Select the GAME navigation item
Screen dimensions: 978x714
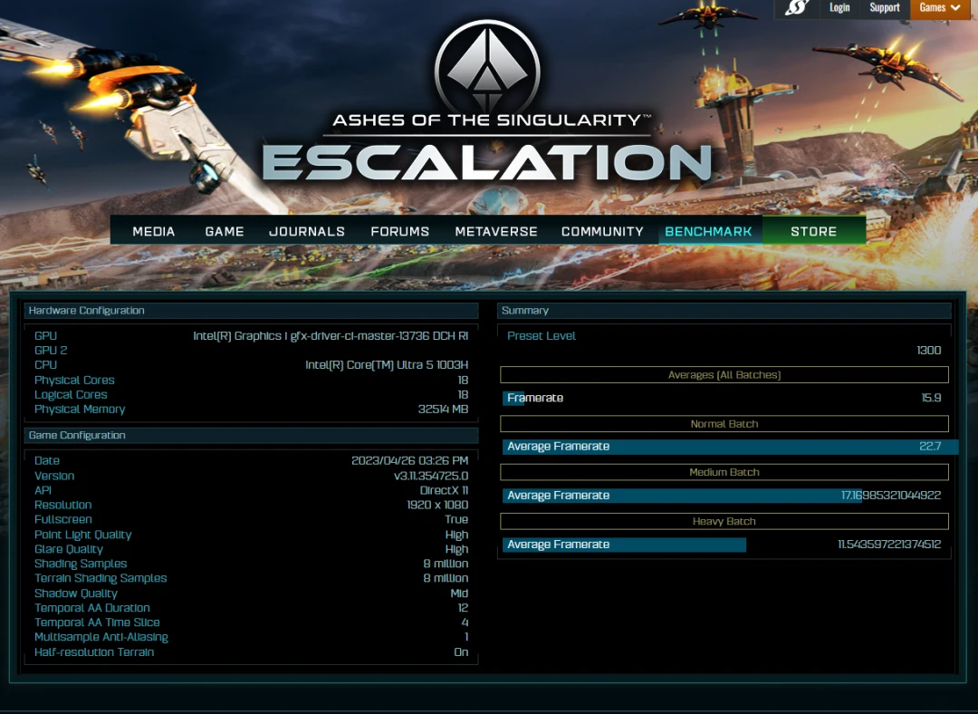pyautogui.click(x=225, y=232)
